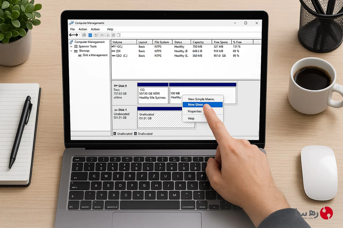This screenshot has height=228, width=343.
Task: Click the drive icon beside GC) volume
Action: point(113,46)
